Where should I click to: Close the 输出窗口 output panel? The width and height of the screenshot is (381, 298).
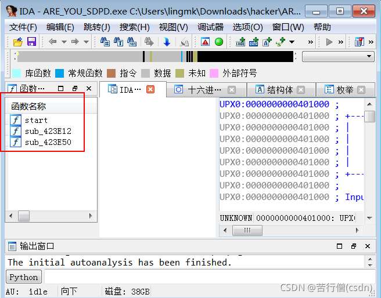point(368,246)
